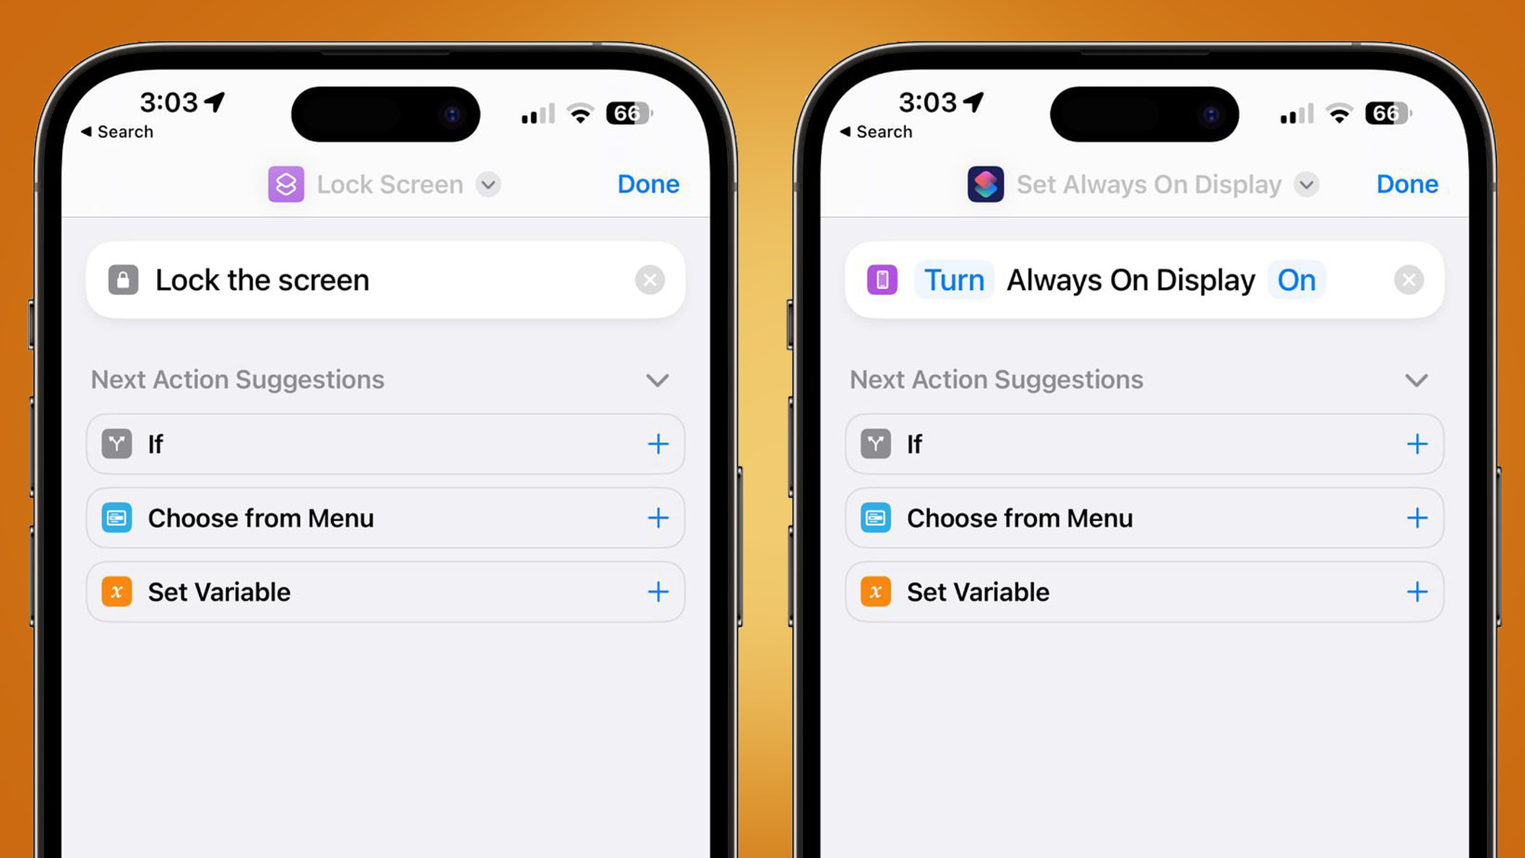Open the Set Always On Display name dropdown
Screen dimensions: 1525x858
coord(1307,185)
